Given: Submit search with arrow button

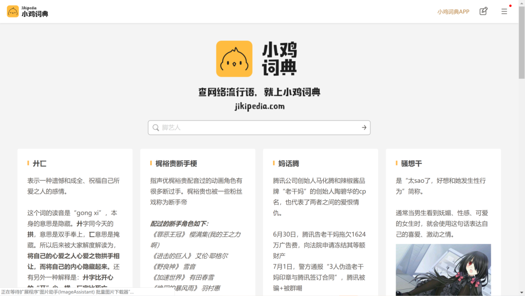Looking at the screenshot, I should coord(364,127).
